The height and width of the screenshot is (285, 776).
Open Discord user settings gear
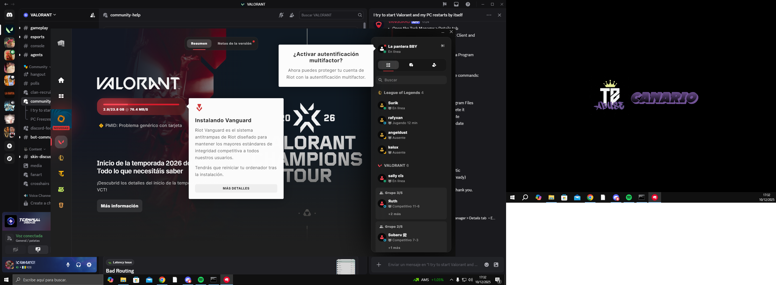(x=89, y=265)
